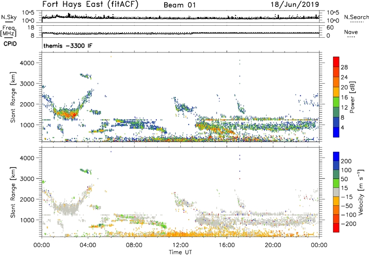This screenshot has height=255, width=369.
Task: Click the strong echo cluster near 02:00 in power panel
Action: [x=67, y=114]
